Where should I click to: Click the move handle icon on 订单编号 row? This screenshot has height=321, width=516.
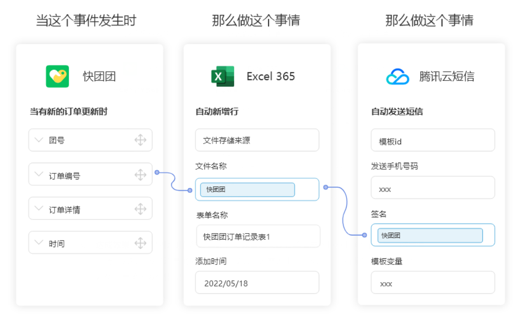141,175
